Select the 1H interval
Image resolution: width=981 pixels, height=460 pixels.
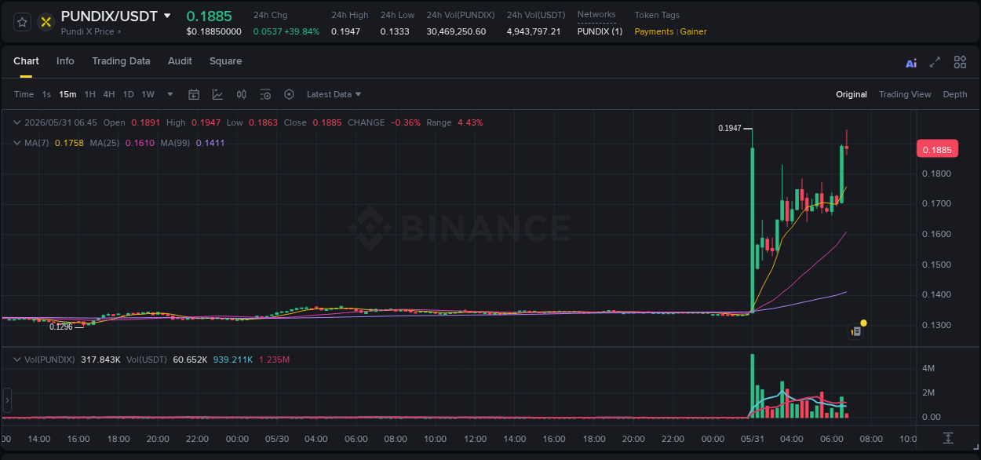pyautogui.click(x=89, y=94)
